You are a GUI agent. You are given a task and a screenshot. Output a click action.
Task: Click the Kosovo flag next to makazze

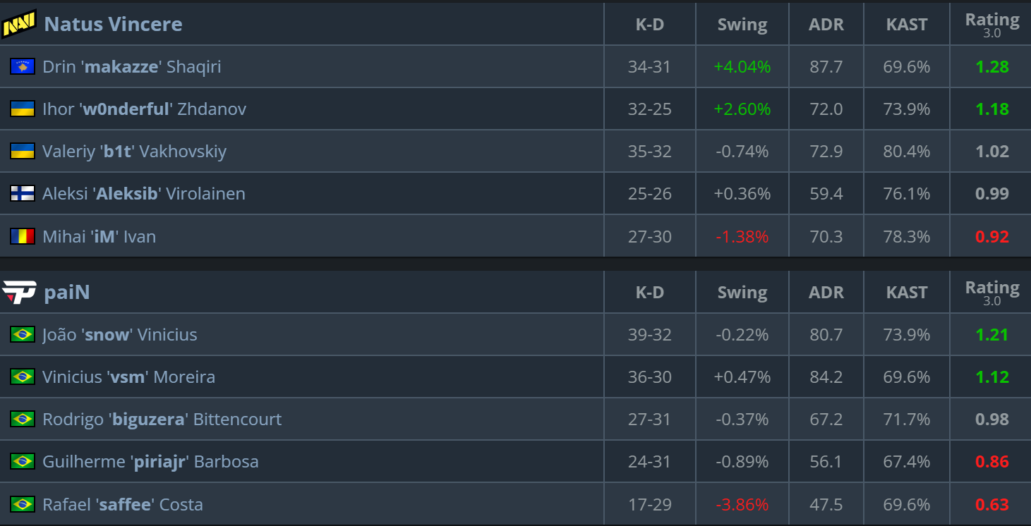click(23, 66)
